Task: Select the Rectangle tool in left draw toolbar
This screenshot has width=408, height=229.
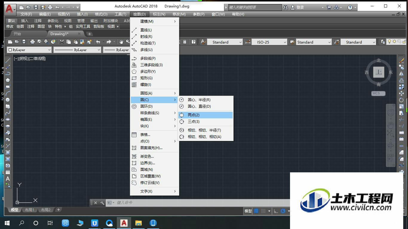Action: click(x=8, y=86)
